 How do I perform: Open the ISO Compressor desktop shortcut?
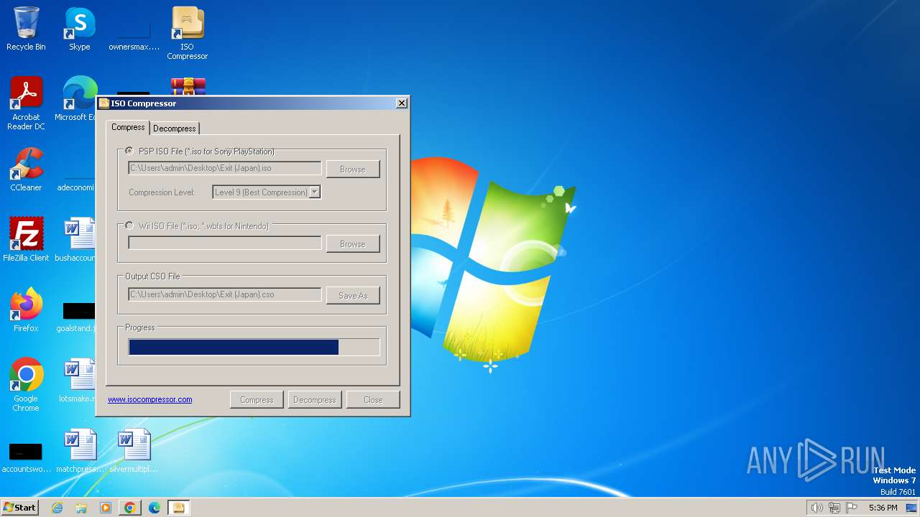click(x=188, y=33)
